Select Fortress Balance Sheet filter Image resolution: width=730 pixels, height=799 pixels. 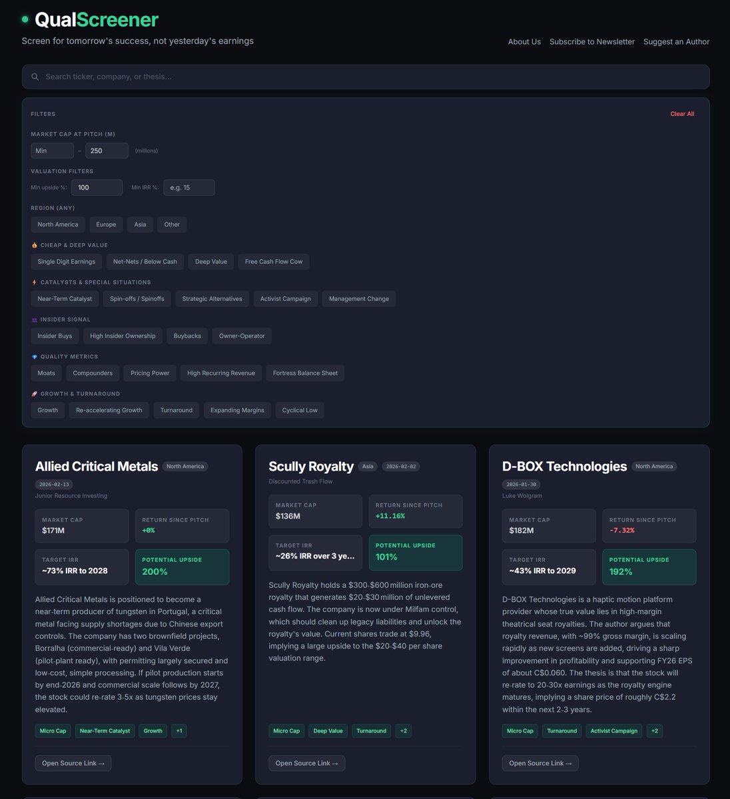tap(305, 373)
